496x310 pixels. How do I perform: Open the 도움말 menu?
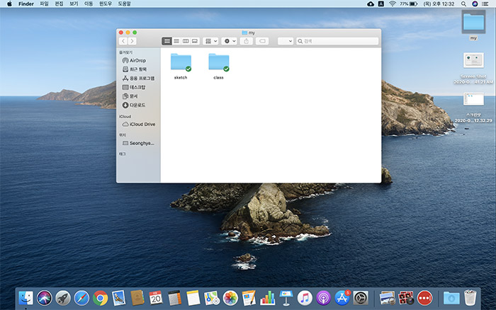click(124, 4)
